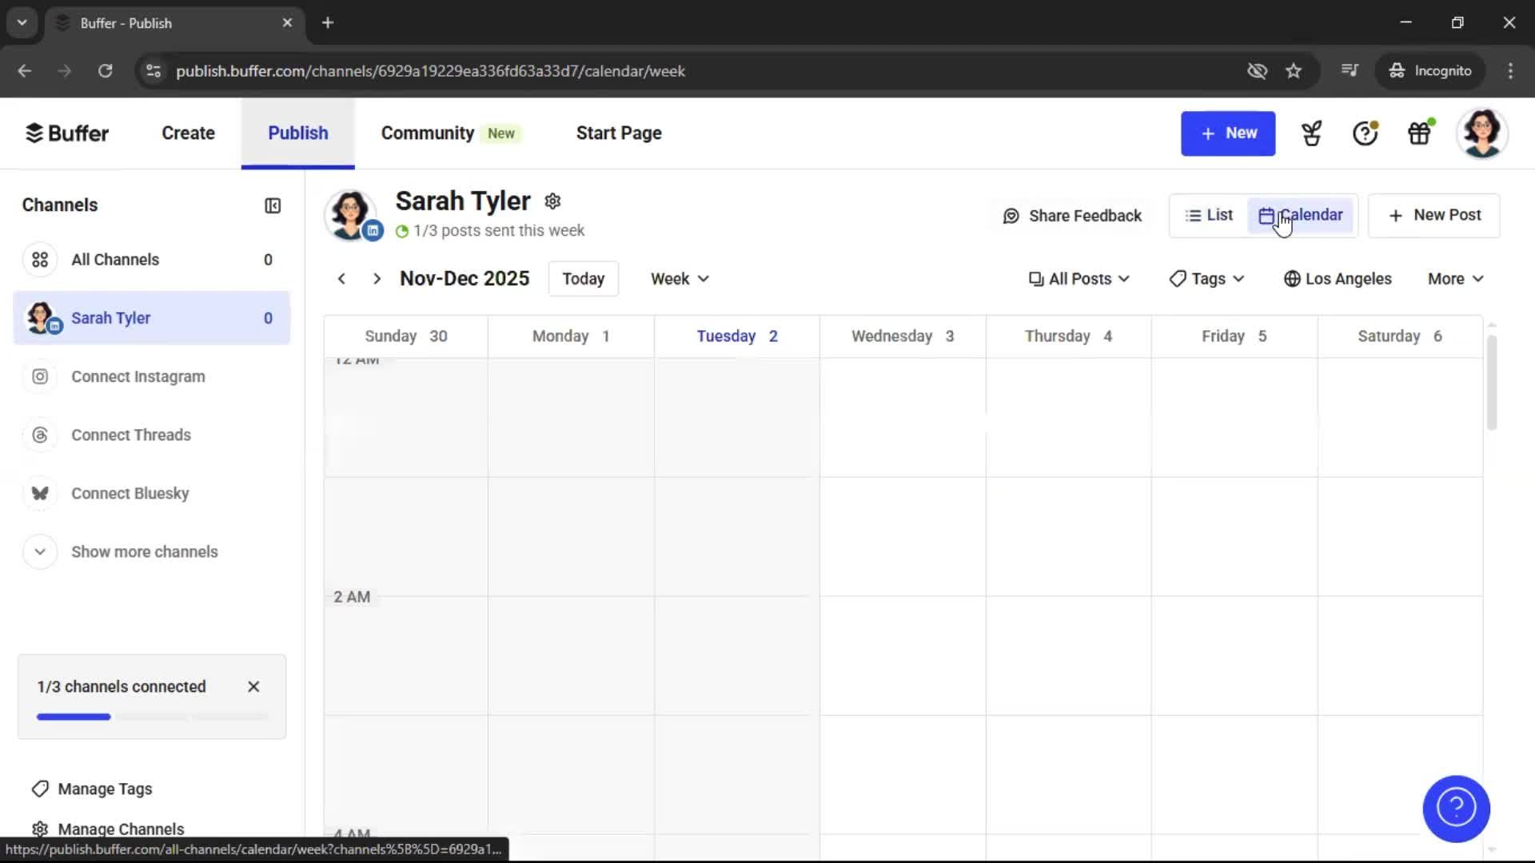The image size is (1535, 863).
Task: Click the New Post button
Action: click(1433, 215)
